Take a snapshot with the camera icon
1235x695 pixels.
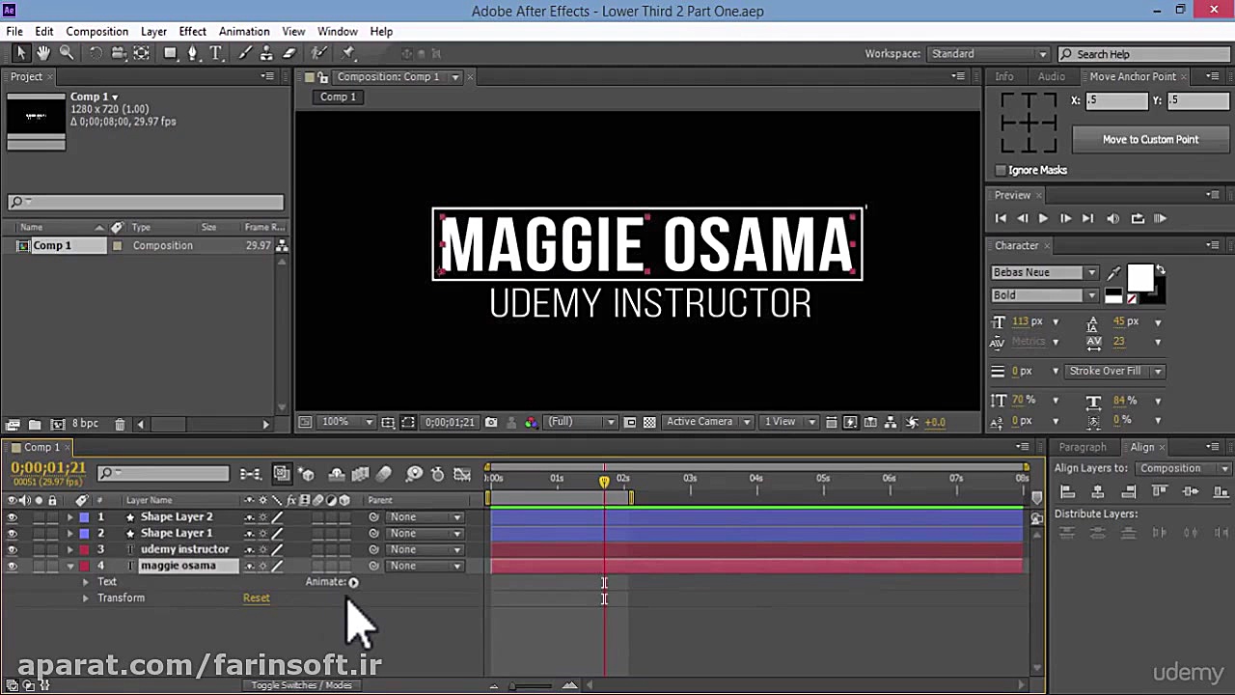491,422
